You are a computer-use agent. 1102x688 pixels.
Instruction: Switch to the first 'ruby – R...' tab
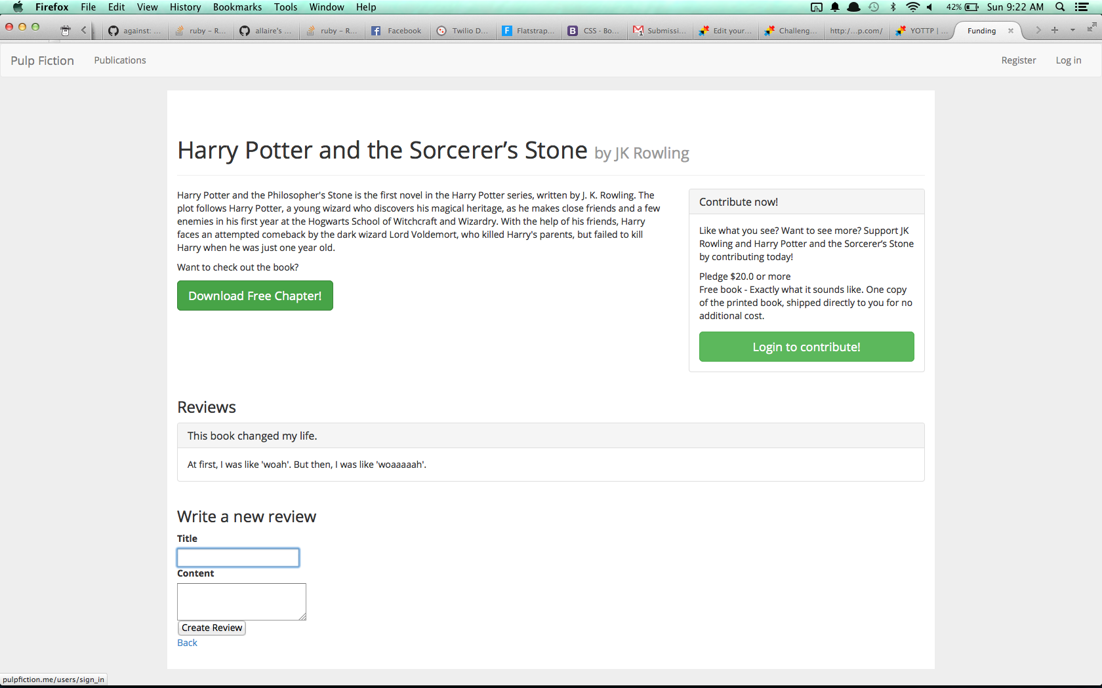tap(200, 31)
